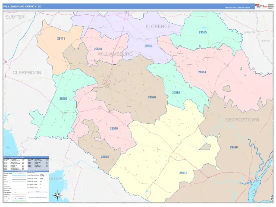
Task: Click the legend's blue header bar
Action: [26, 157]
